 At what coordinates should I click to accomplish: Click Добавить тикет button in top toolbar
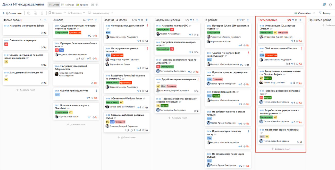[12, 13]
